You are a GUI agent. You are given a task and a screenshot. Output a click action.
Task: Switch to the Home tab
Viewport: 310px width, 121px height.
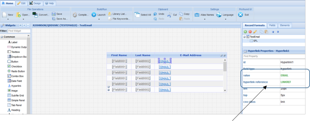pyautogui.click(x=8, y=3)
